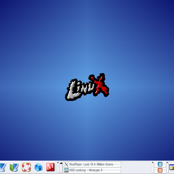Open the network computer with card icon

pos(14,167)
